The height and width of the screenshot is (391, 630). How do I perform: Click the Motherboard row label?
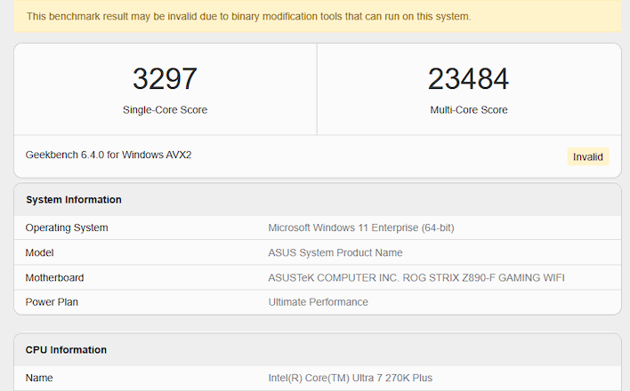[54, 277]
